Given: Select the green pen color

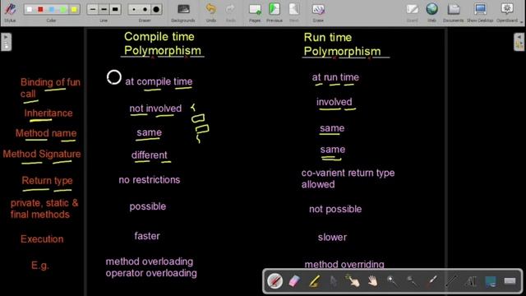Looking at the screenshot, I should [x=62, y=9].
